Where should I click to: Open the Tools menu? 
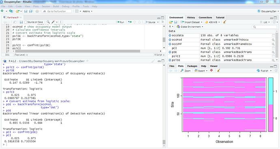pyautogui.click(x=86, y=6)
